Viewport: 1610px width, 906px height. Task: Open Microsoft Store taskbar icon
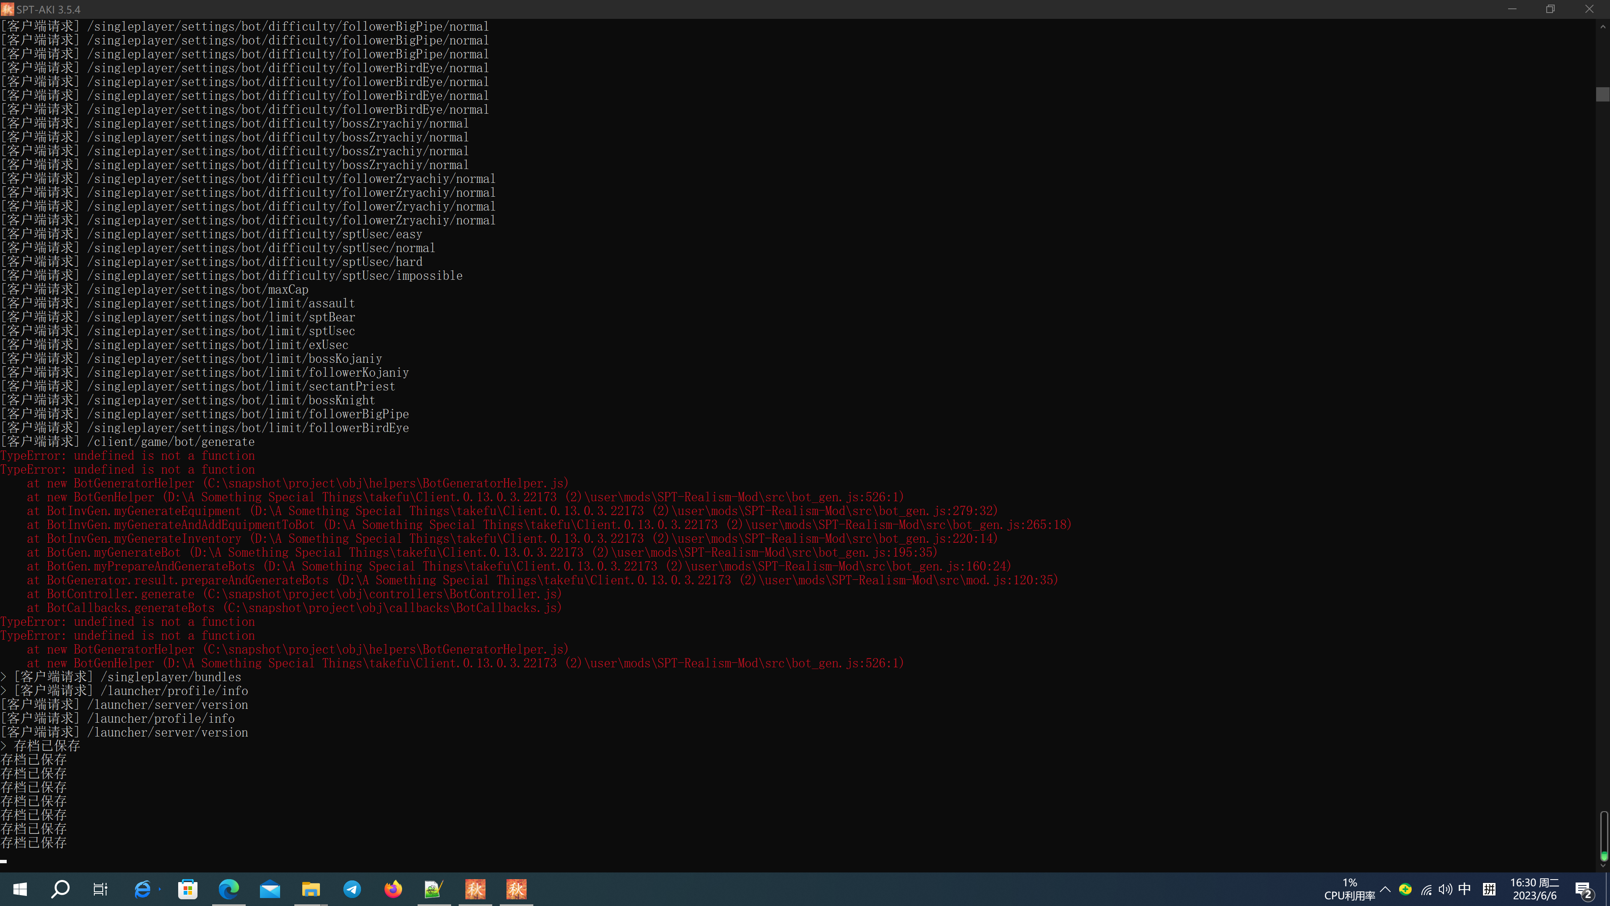(187, 889)
